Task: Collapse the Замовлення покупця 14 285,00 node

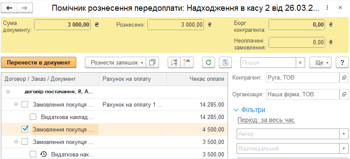Action: (16, 104)
